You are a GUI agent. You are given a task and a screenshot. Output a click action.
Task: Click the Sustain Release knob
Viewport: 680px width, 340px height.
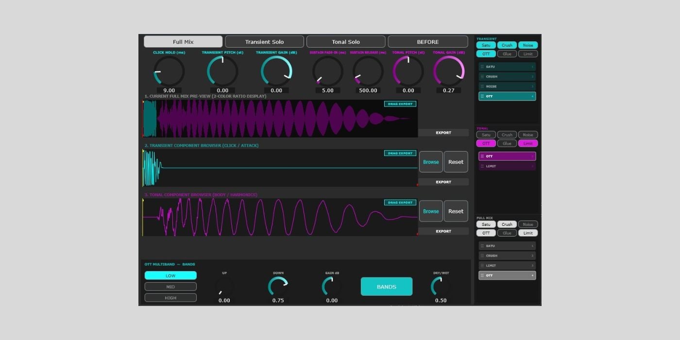pos(368,71)
